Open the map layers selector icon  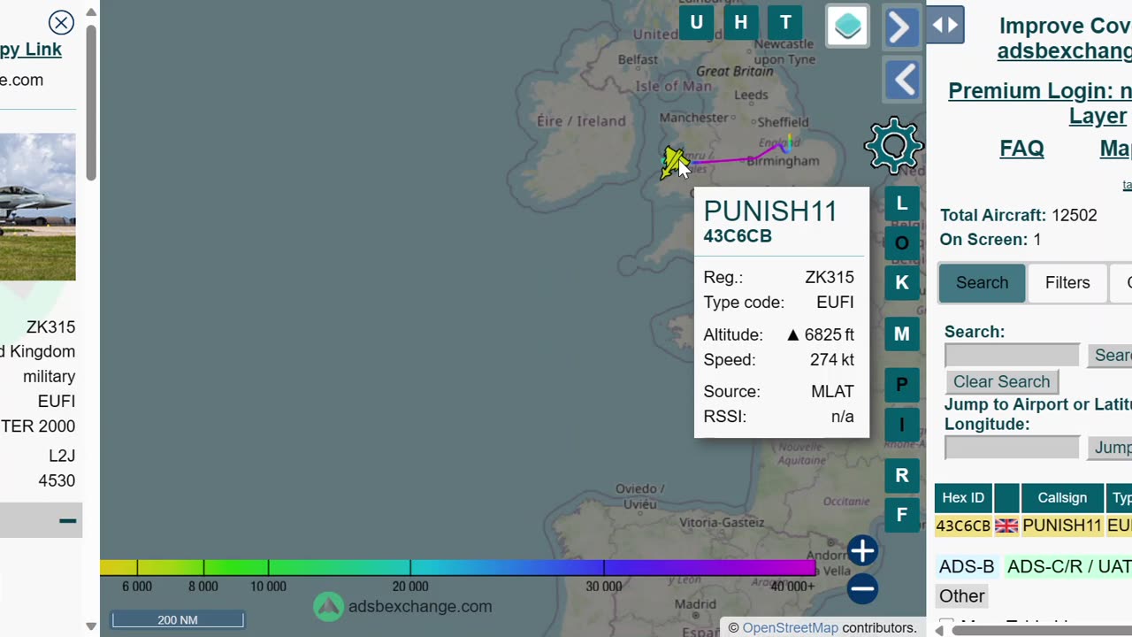(x=847, y=27)
